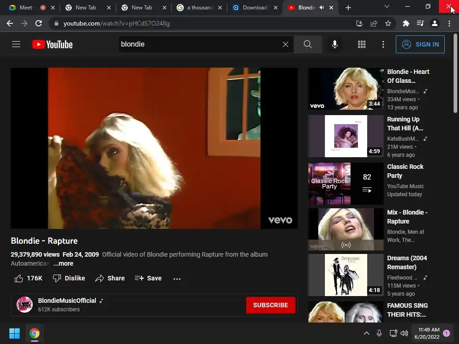This screenshot has height=344, width=459.
Task: Close the Download tab
Action: (276, 8)
